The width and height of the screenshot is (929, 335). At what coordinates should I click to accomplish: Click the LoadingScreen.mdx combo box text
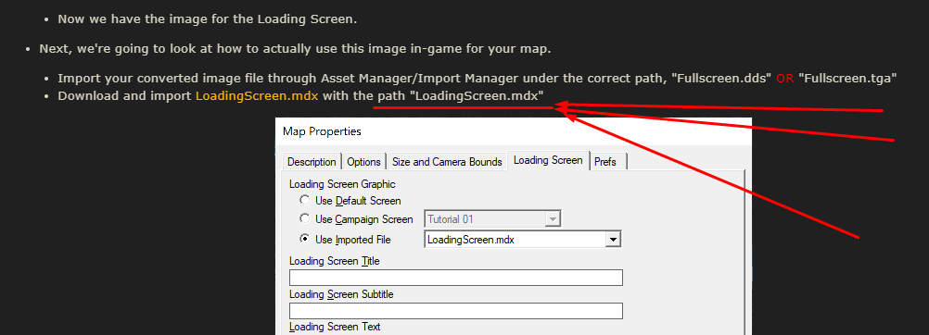click(471, 240)
